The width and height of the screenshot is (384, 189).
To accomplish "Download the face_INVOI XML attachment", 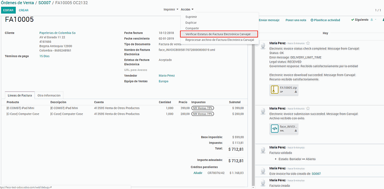I will [x=296, y=131].
